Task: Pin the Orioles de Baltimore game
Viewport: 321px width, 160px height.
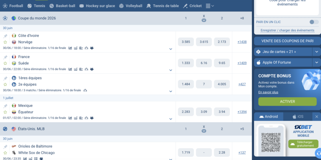Action: point(5,147)
